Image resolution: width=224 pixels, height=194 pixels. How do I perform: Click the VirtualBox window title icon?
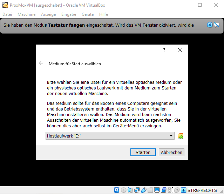coord(5,5)
